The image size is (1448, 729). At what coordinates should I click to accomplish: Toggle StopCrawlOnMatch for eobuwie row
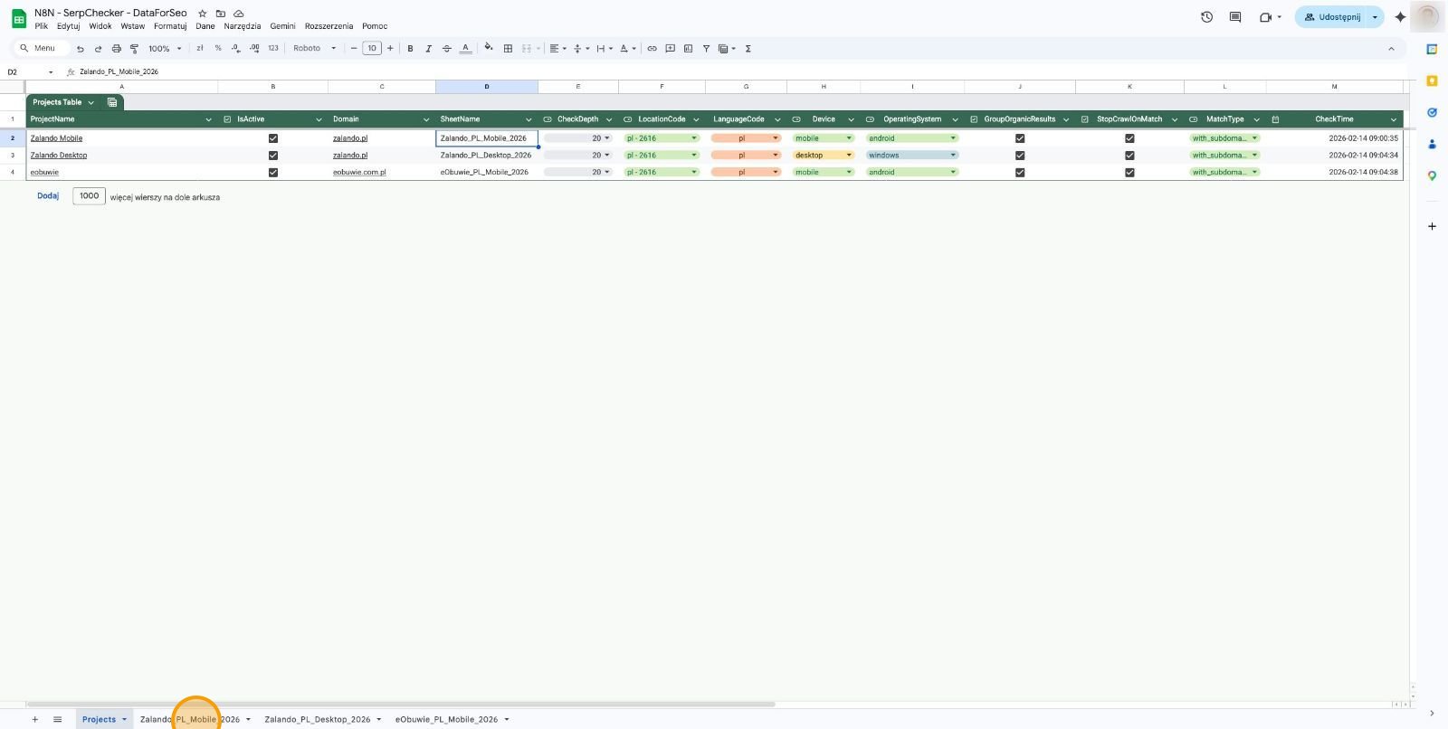tap(1129, 173)
